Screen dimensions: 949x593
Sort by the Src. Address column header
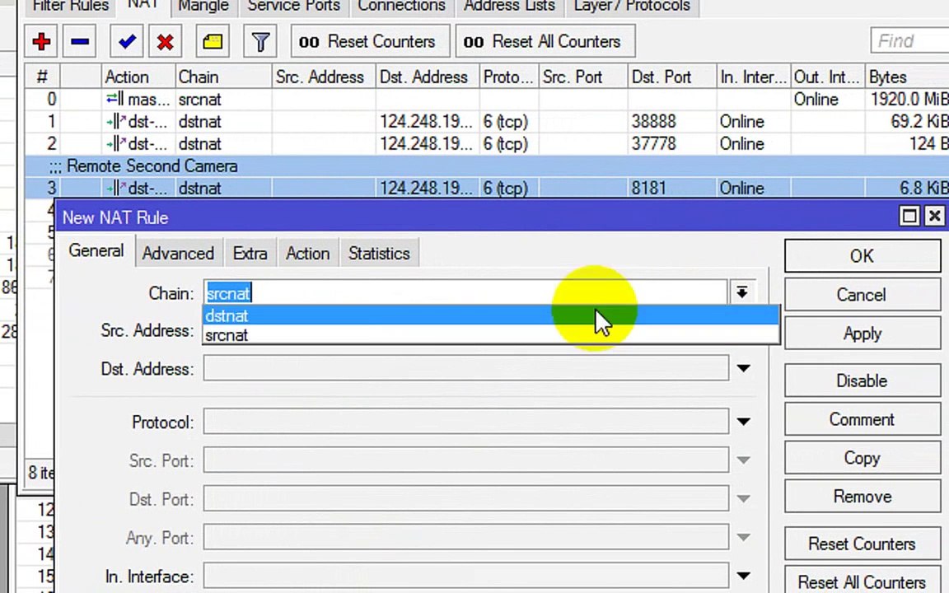(x=323, y=77)
